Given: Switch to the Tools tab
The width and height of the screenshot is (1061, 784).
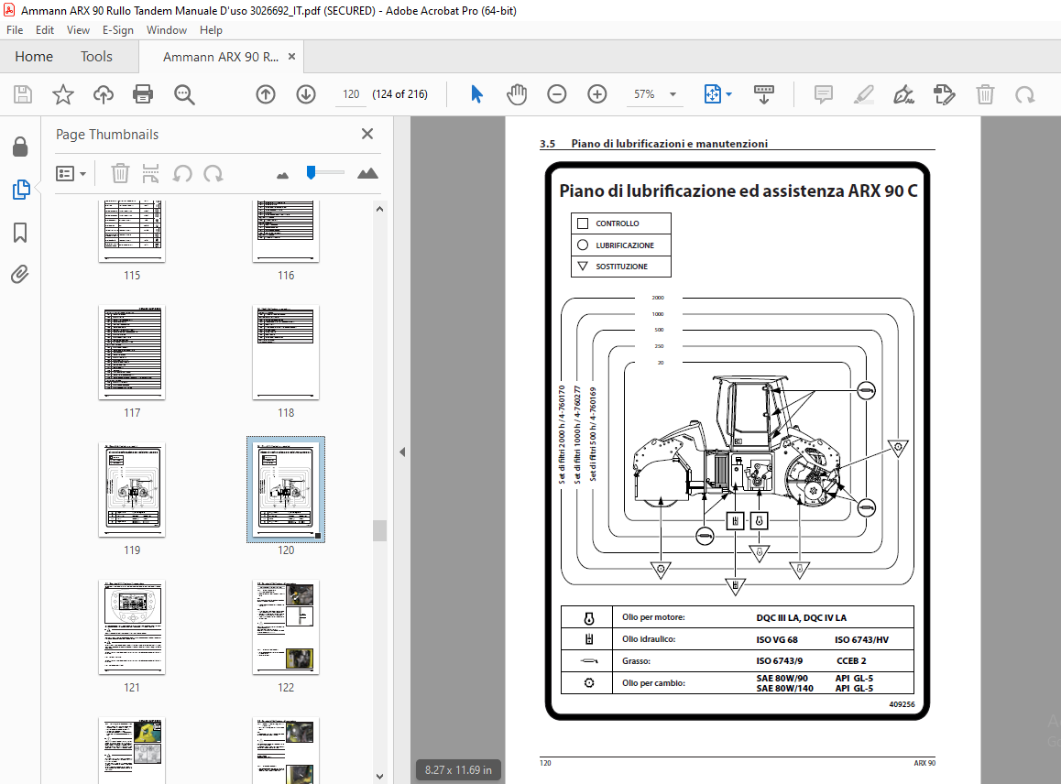Looking at the screenshot, I should [x=97, y=57].
